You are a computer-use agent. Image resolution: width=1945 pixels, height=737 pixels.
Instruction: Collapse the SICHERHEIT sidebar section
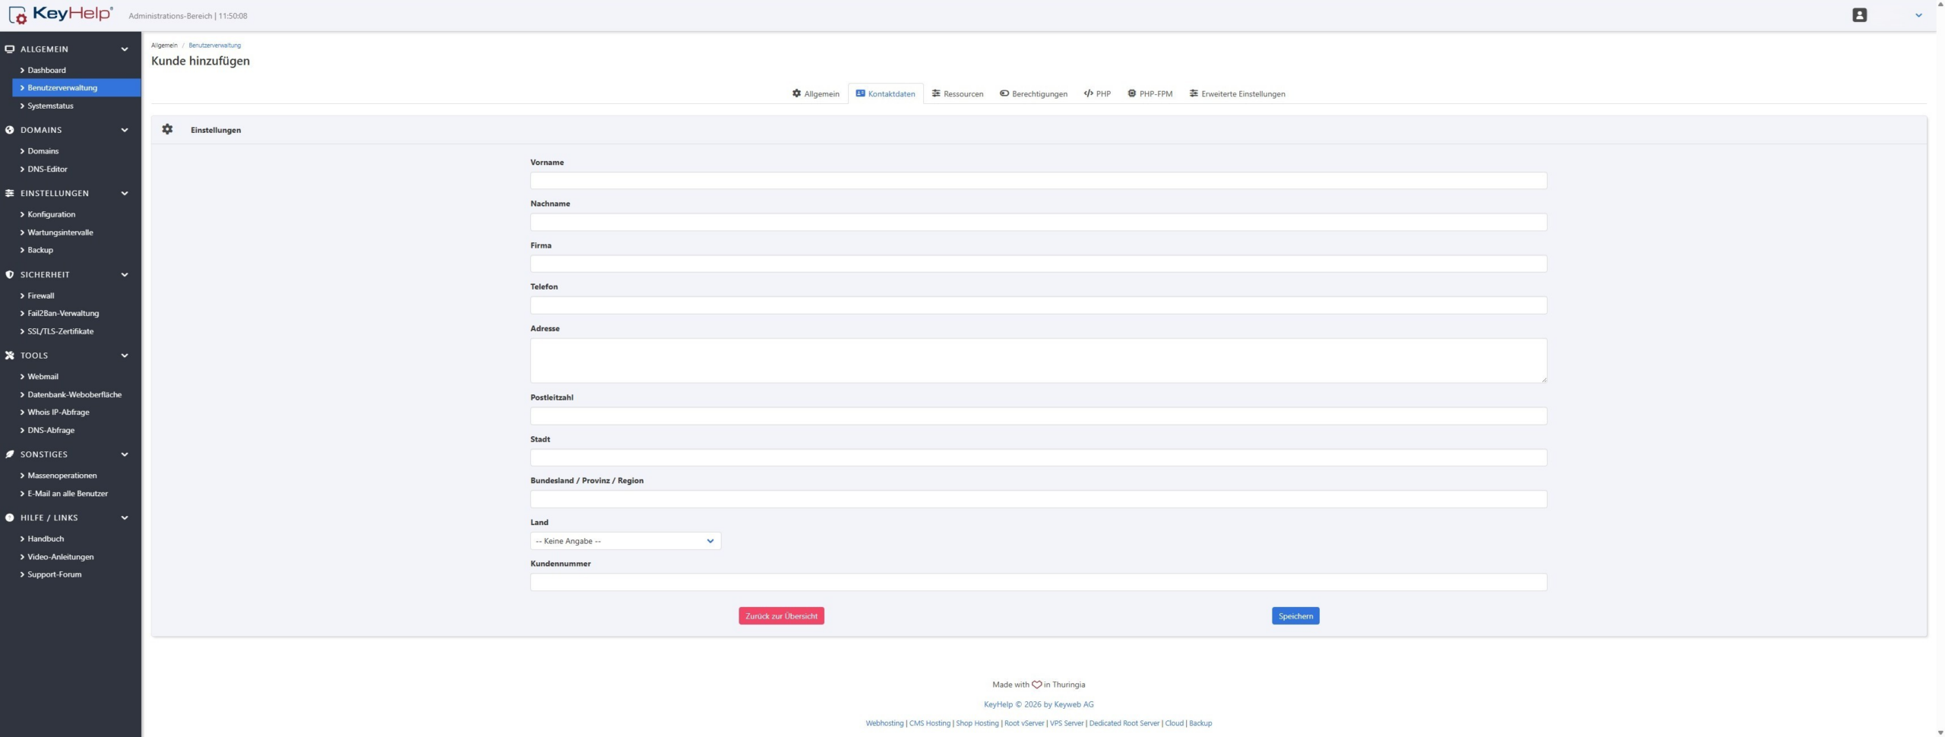[x=125, y=275]
